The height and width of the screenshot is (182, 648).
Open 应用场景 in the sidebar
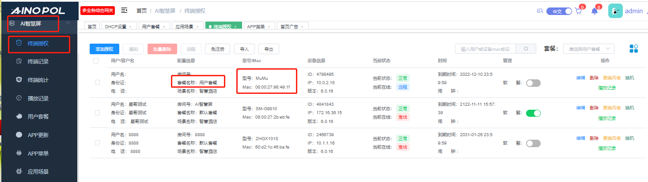[x=38, y=171]
